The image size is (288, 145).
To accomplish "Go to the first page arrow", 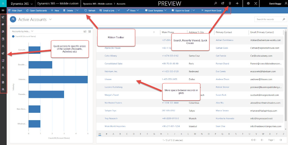I will point(254,140).
